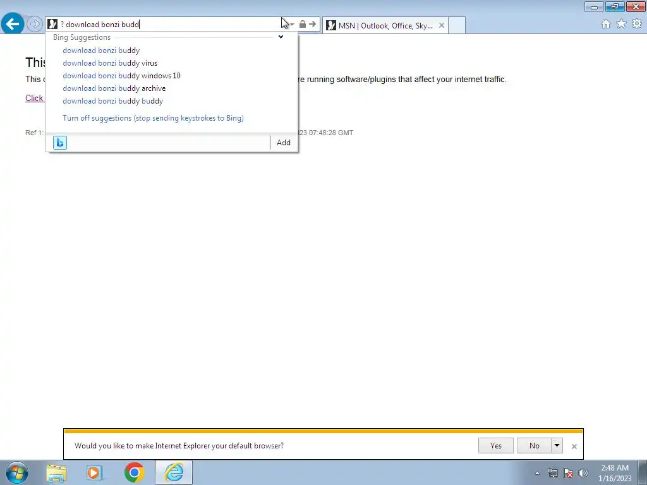
Task: Open the volume speaker tray icon
Action: click(x=583, y=473)
